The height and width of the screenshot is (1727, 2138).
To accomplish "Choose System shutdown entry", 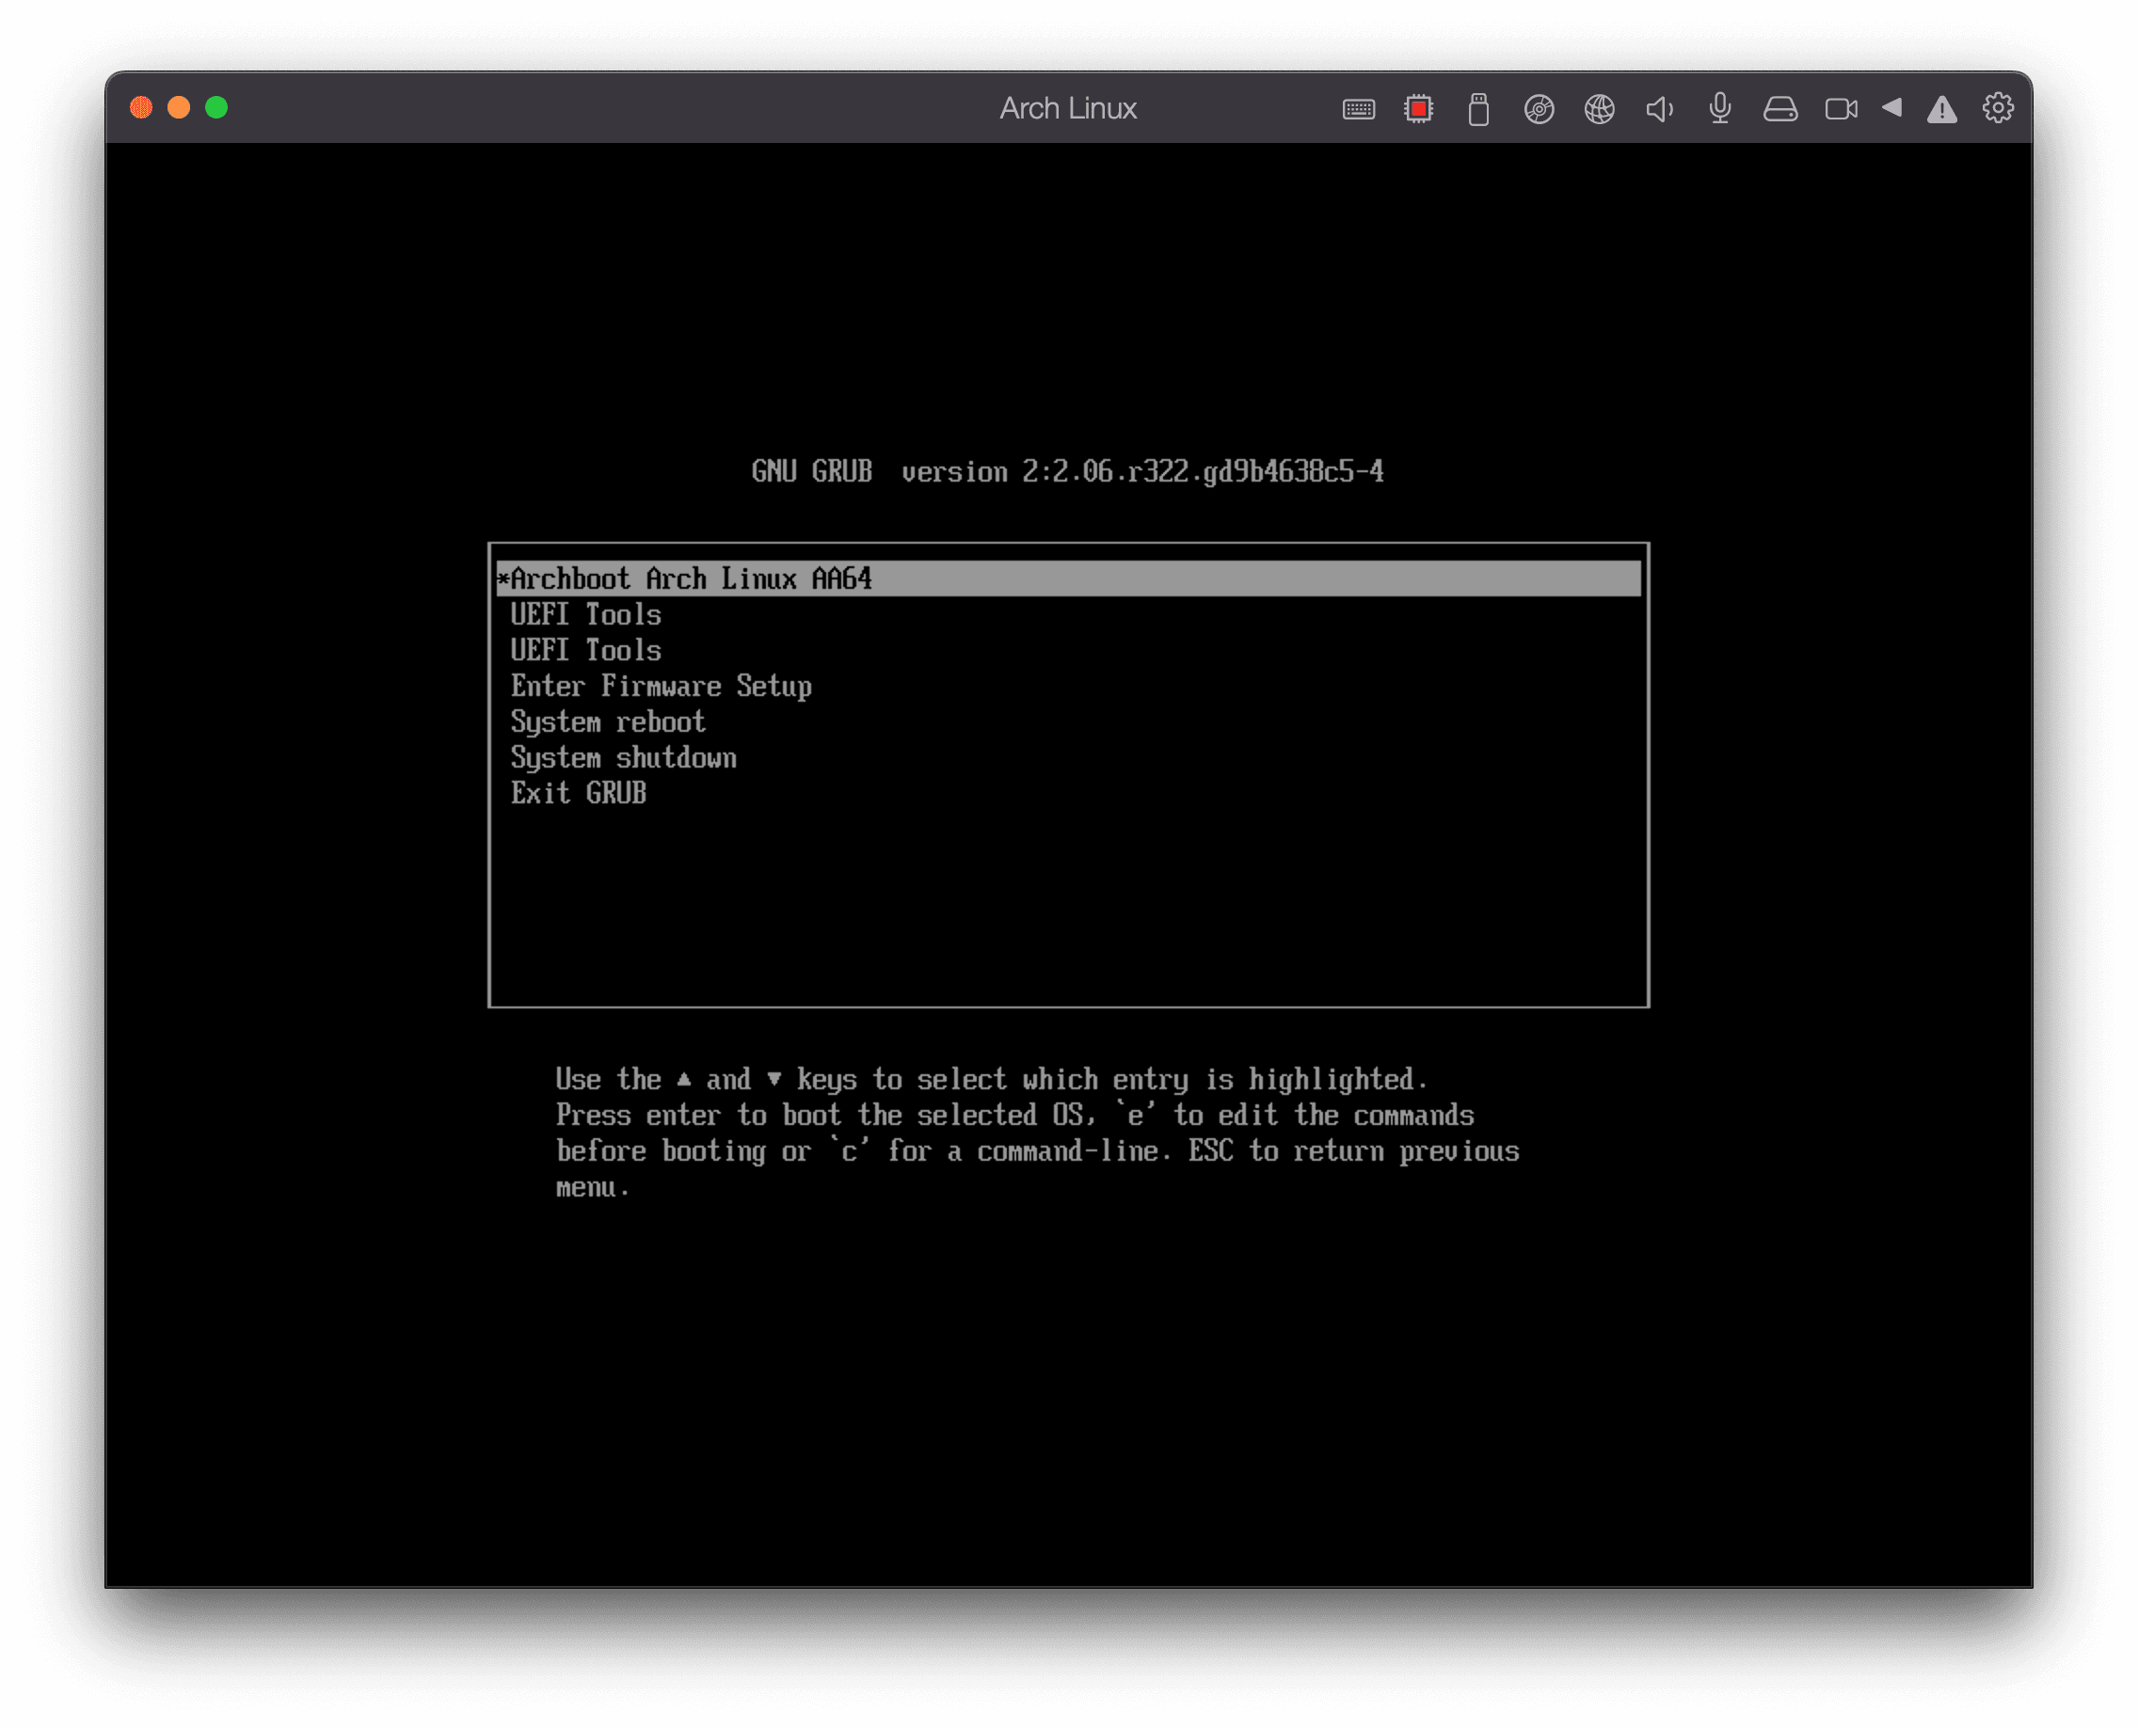I will [1068, 757].
